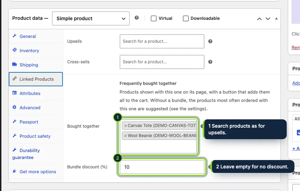The image size is (300, 191).
Task: Remove Canvas Tote from Bought together
Action: 125,126
